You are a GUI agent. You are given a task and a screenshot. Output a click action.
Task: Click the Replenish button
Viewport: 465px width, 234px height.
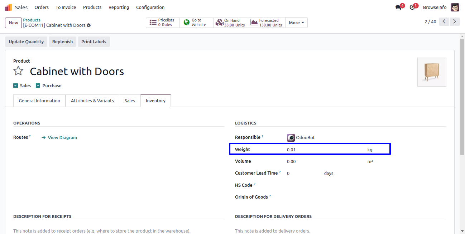(62, 42)
